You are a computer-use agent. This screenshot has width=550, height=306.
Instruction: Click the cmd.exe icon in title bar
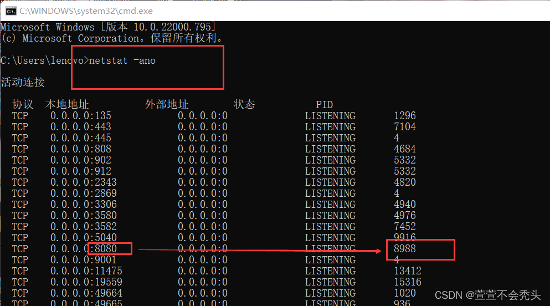[10, 11]
